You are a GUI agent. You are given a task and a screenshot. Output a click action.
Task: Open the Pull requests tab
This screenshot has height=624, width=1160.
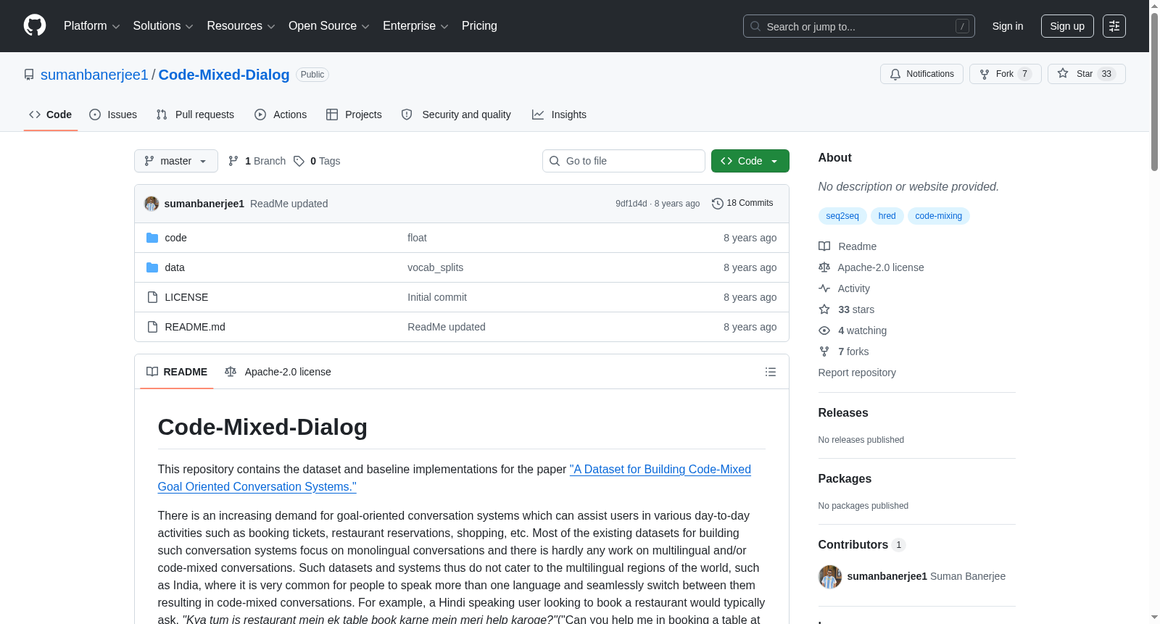(x=195, y=115)
